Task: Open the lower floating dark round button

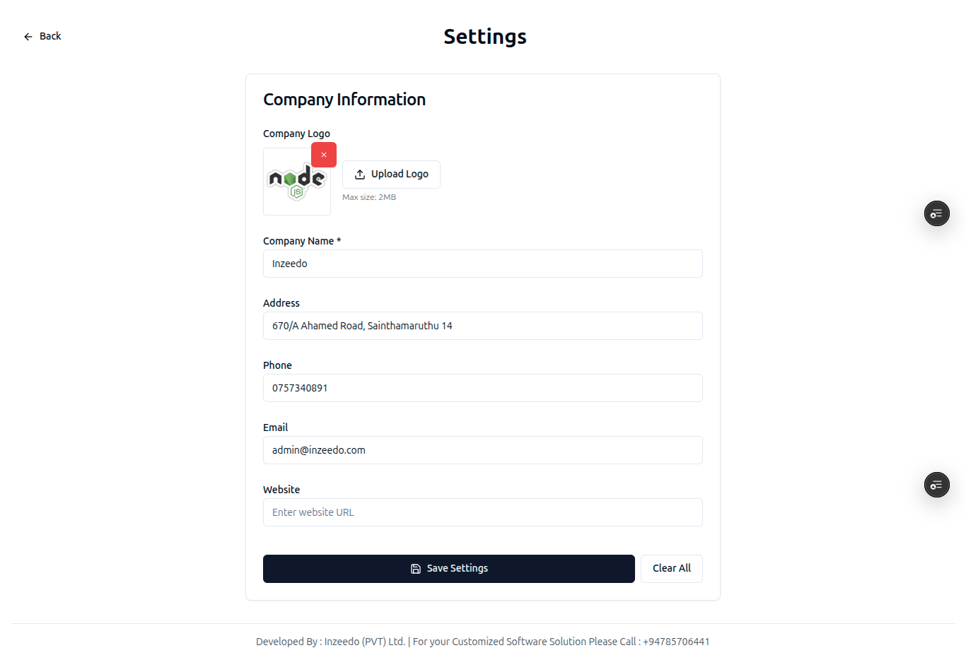Action: click(x=936, y=485)
